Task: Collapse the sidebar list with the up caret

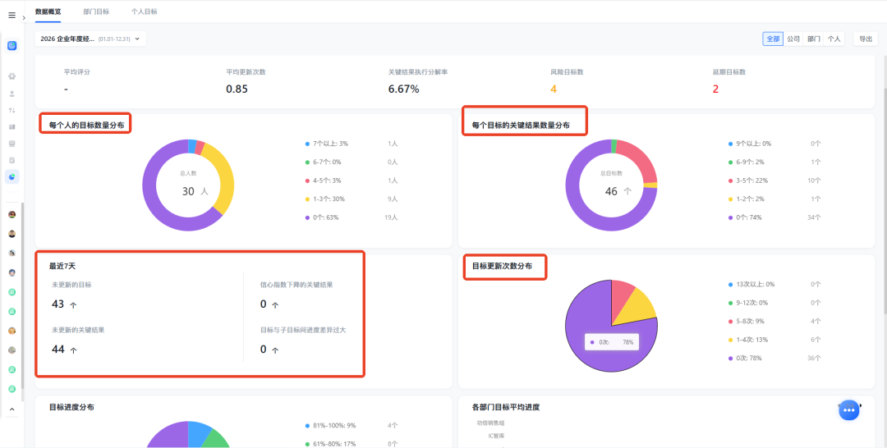Action: tap(11, 409)
